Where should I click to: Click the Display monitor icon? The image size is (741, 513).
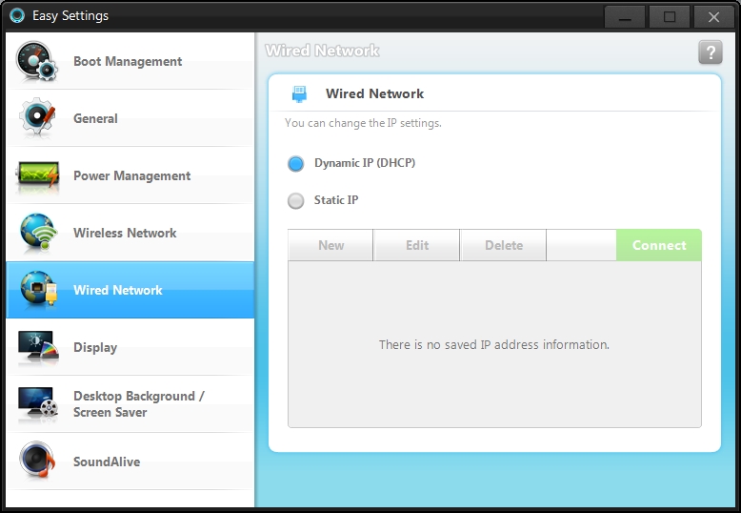[x=38, y=348]
